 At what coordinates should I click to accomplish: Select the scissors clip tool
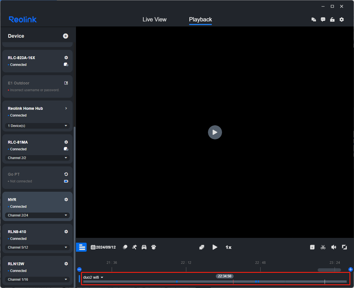[323, 247]
